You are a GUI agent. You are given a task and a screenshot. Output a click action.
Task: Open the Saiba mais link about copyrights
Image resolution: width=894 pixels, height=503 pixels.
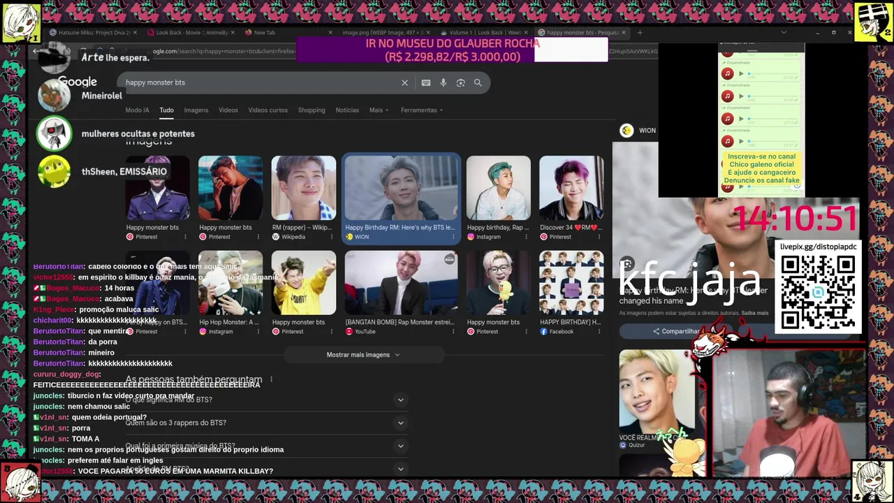754,313
